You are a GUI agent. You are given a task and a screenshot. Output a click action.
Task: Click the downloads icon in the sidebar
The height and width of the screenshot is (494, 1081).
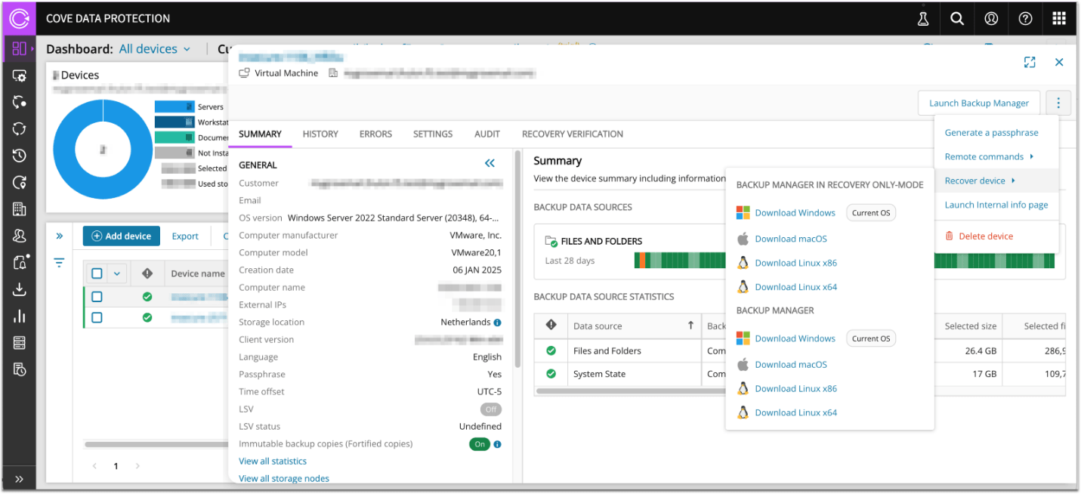[x=20, y=289]
